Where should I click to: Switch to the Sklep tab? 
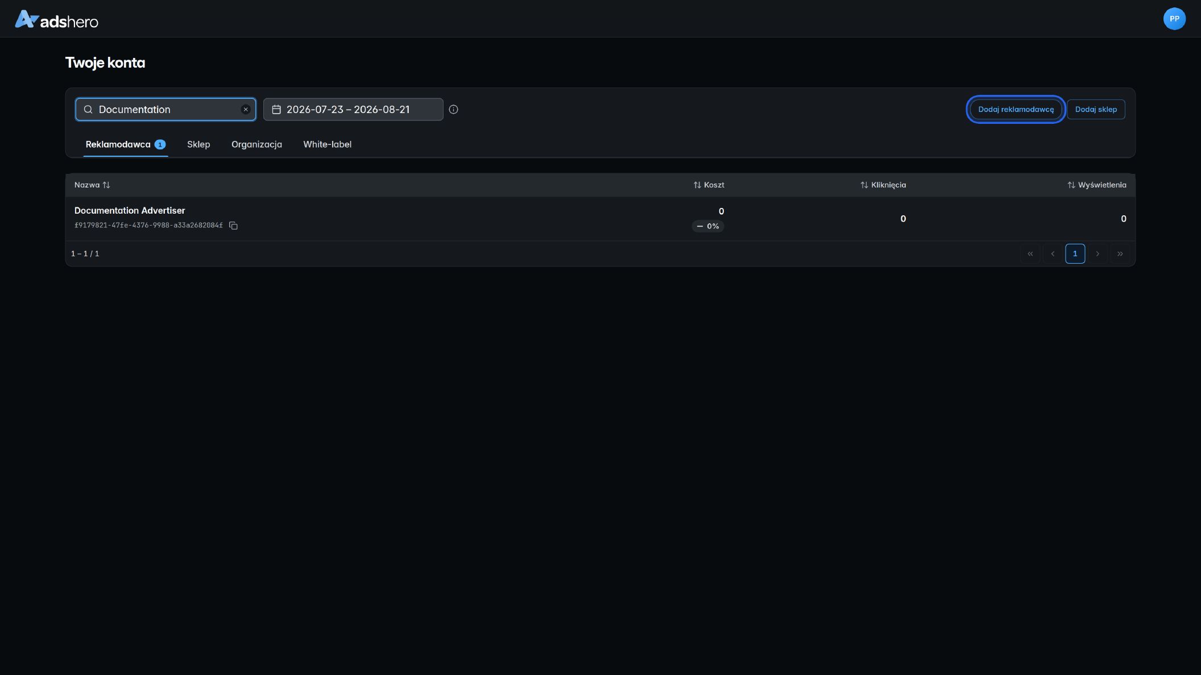(198, 144)
